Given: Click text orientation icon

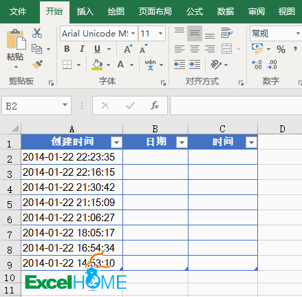Looking at the screenshot, I should click(216, 65).
